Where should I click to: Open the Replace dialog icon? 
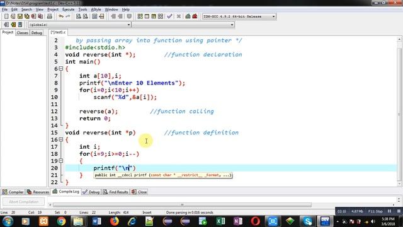86,16
